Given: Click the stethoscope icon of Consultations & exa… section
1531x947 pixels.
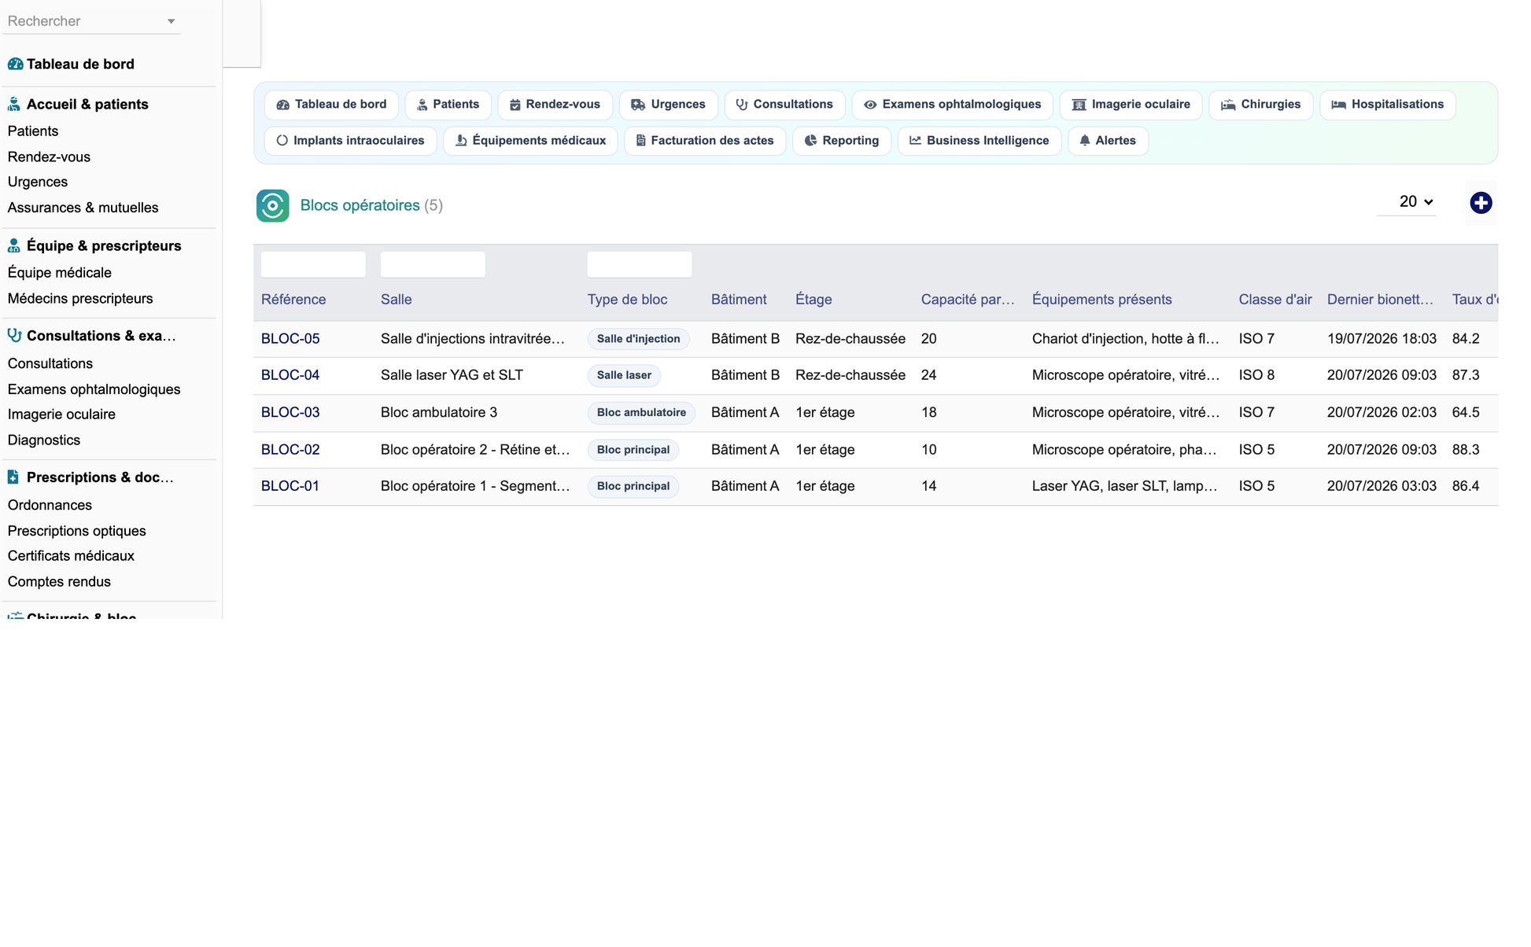Looking at the screenshot, I should (14, 336).
